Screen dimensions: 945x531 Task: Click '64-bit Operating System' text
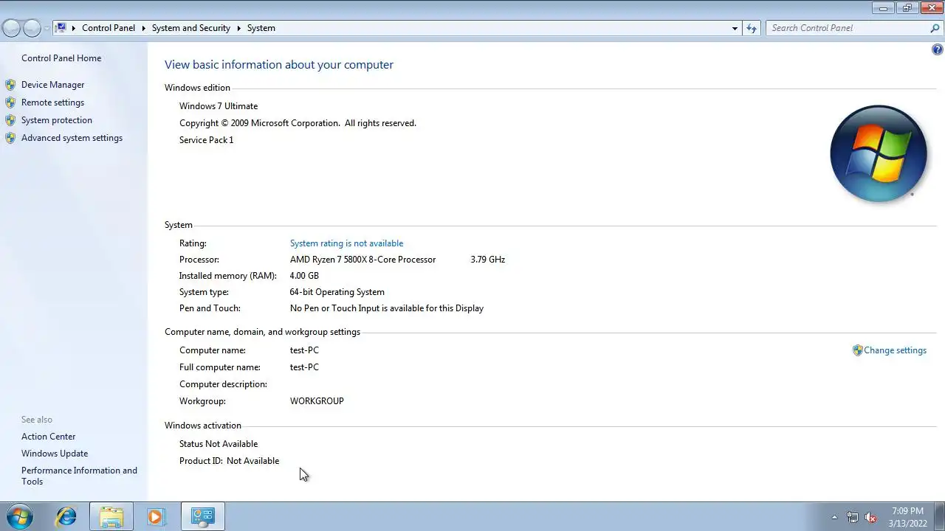pyautogui.click(x=337, y=292)
